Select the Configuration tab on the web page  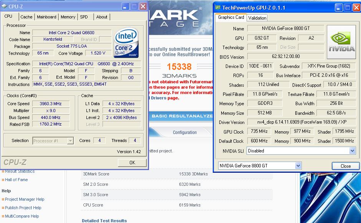point(185,132)
